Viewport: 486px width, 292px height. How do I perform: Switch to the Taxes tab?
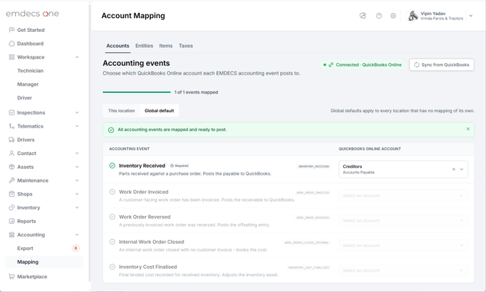[186, 46]
